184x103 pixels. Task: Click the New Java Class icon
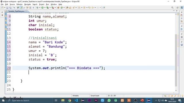coord(62,8)
